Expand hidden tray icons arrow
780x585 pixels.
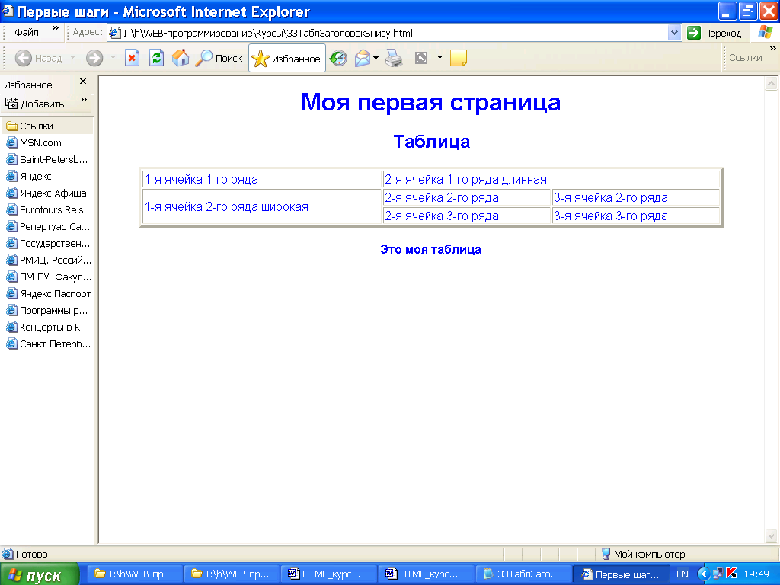pos(703,574)
